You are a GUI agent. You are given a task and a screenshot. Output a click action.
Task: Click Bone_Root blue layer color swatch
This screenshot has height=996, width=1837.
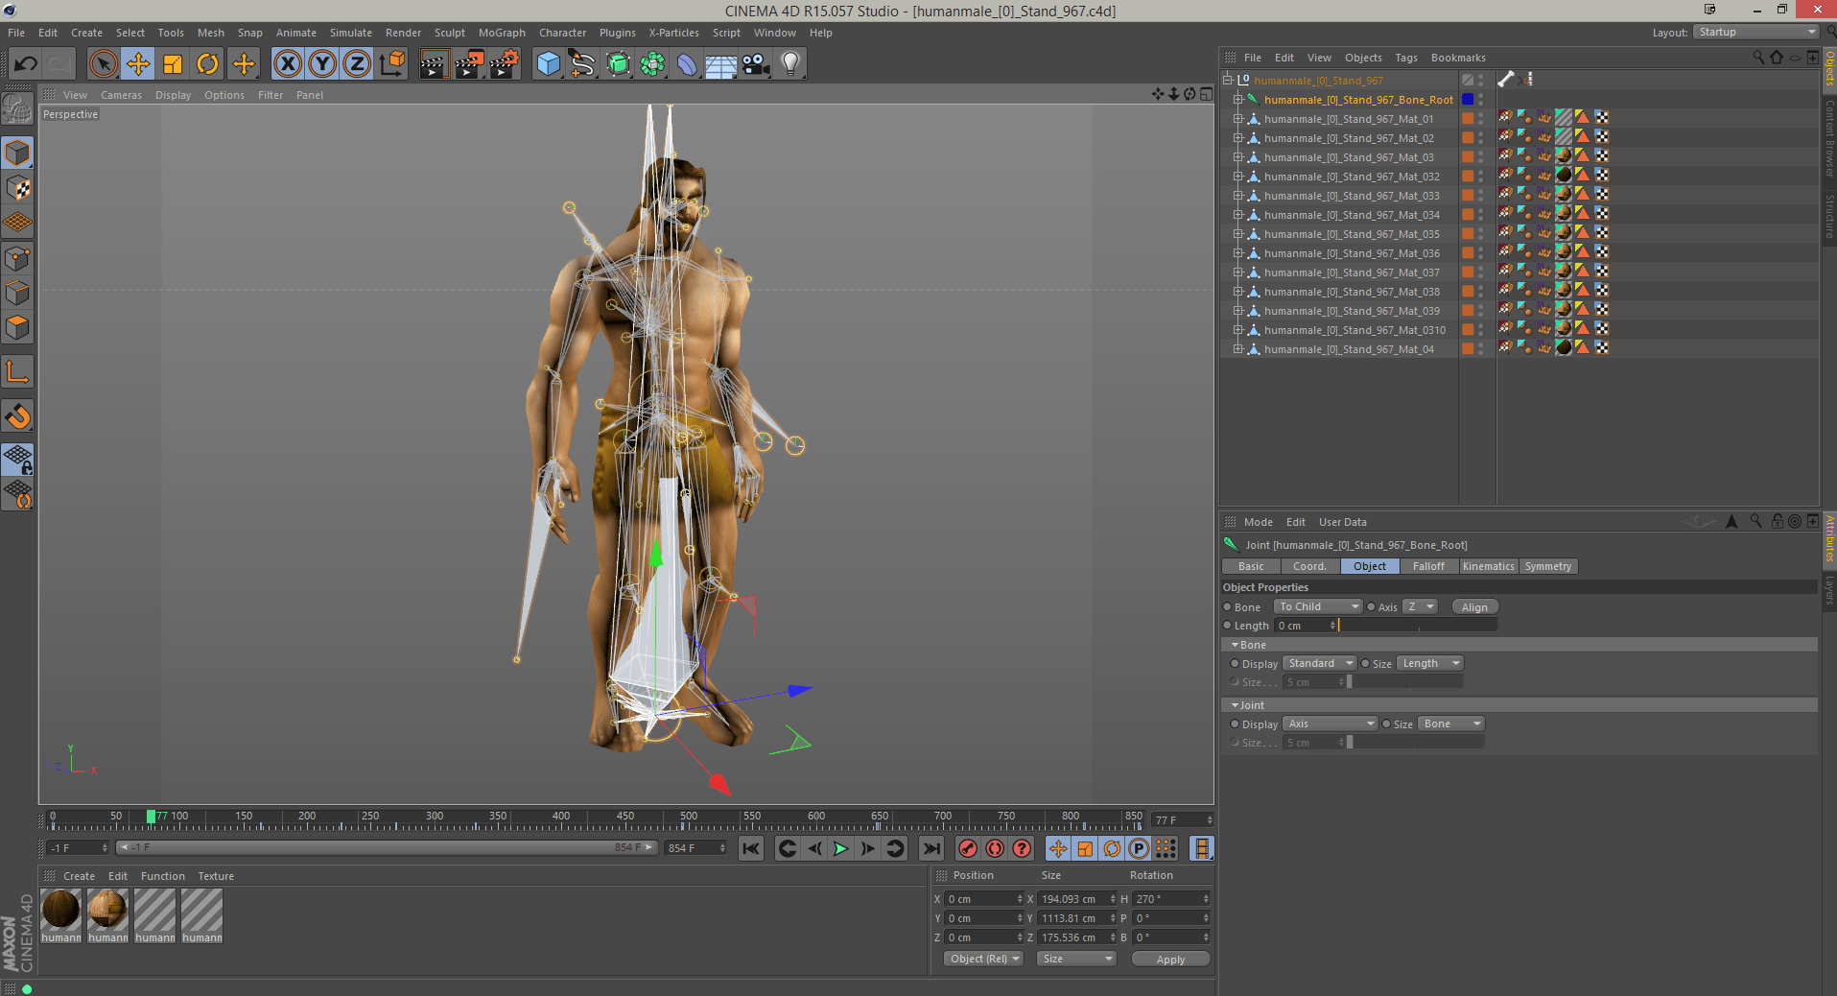pos(1468,99)
